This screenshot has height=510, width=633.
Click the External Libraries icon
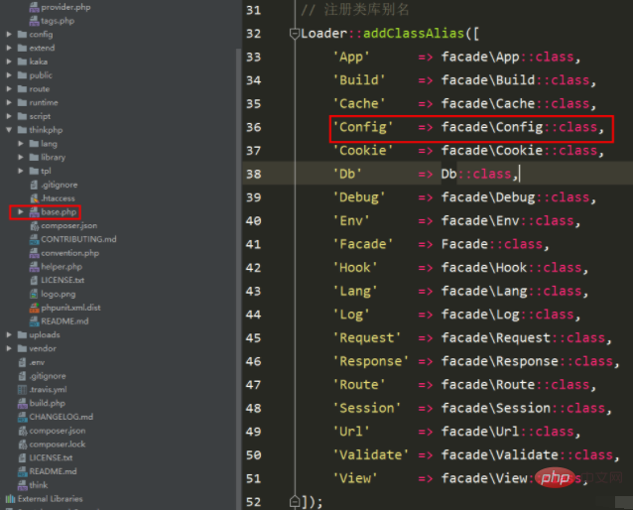point(11,499)
